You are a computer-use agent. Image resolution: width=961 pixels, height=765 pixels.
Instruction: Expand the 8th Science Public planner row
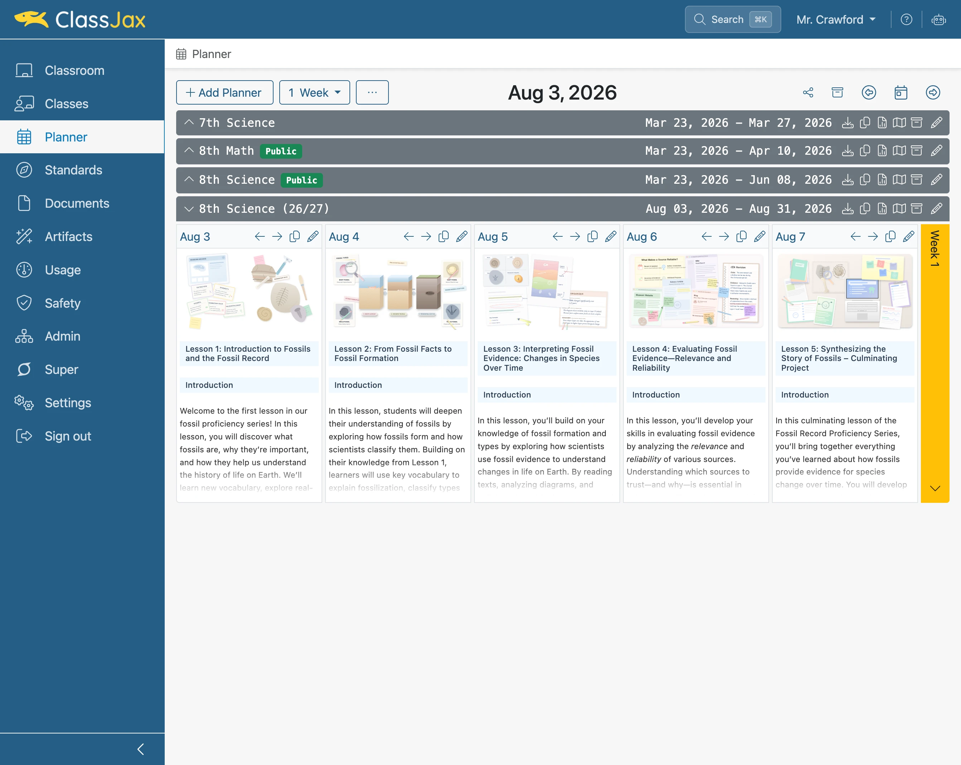pos(189,180)
